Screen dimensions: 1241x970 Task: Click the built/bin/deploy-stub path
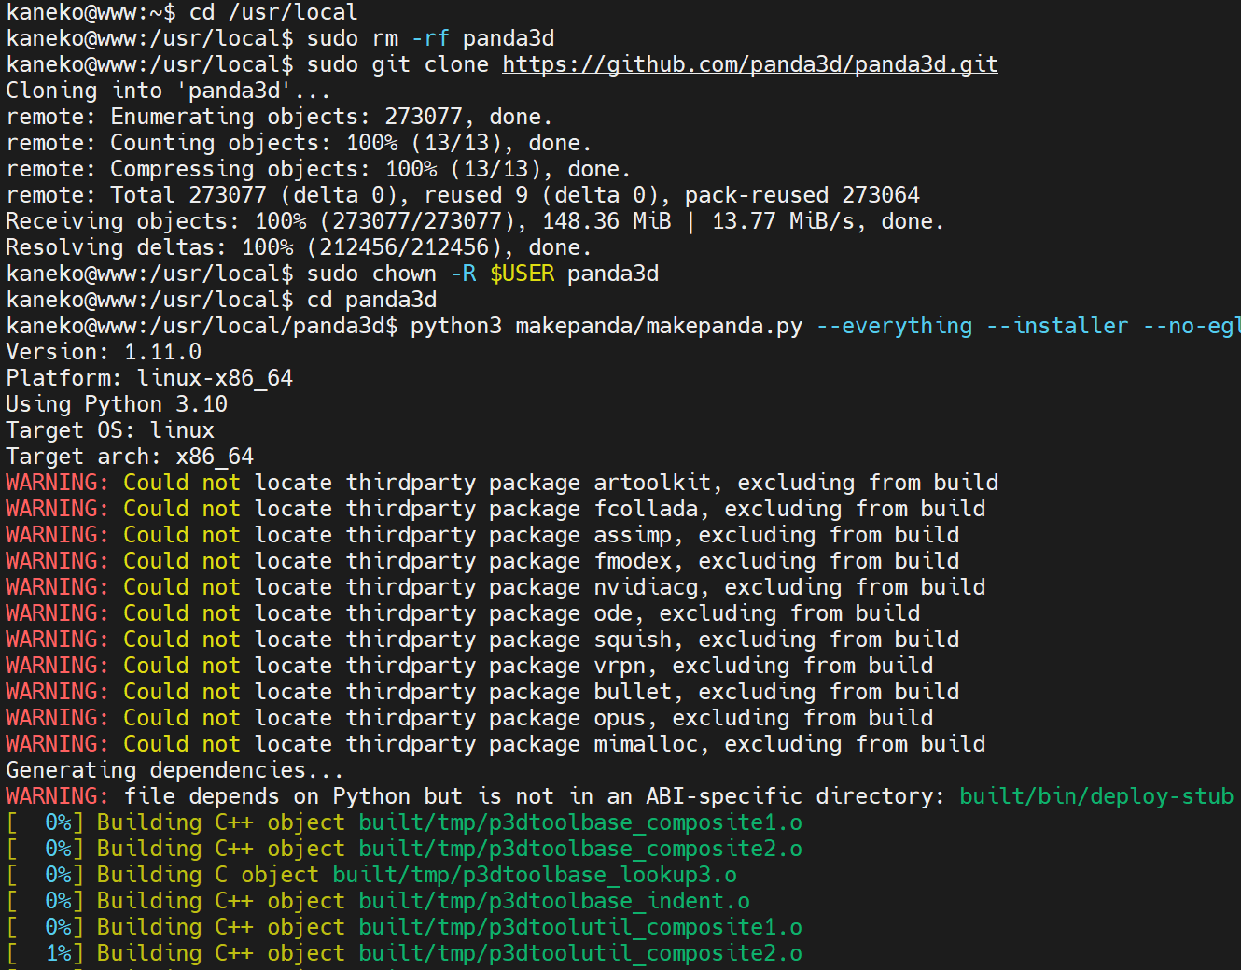pyautogui.click(x=1096, y=796)
